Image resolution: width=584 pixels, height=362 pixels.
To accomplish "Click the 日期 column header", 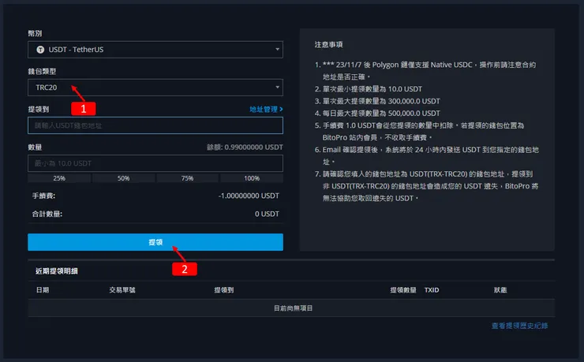I will click(x=43, y=289).
